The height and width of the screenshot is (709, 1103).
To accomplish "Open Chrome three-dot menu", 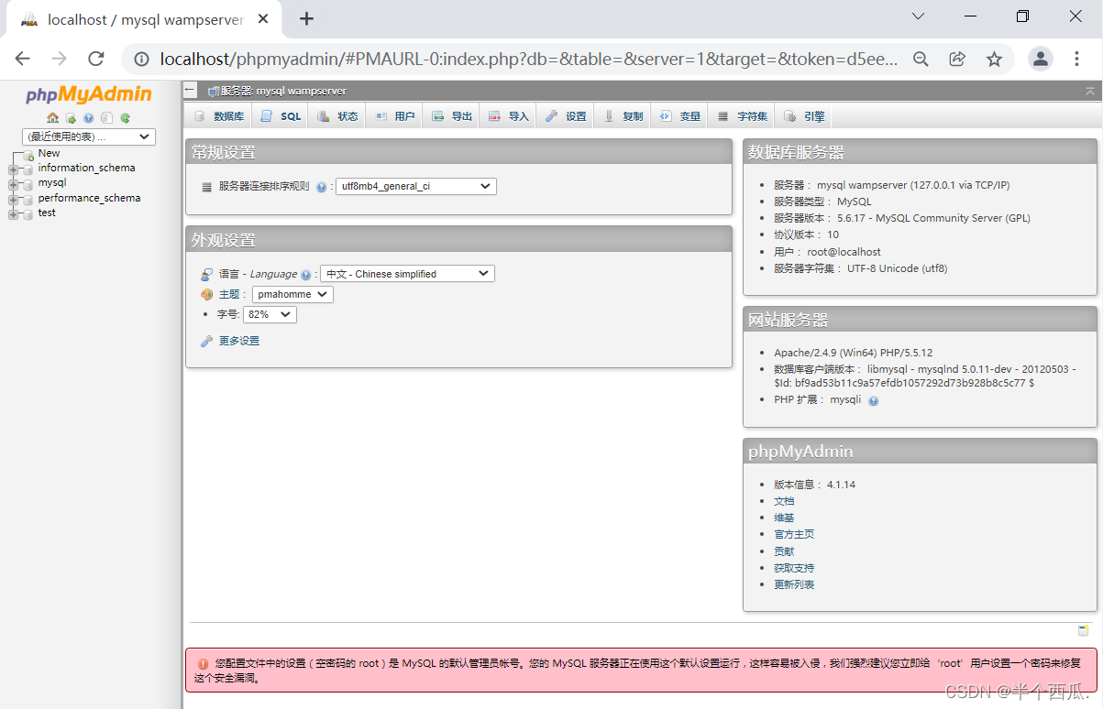I will click(x=1077, y=59).
